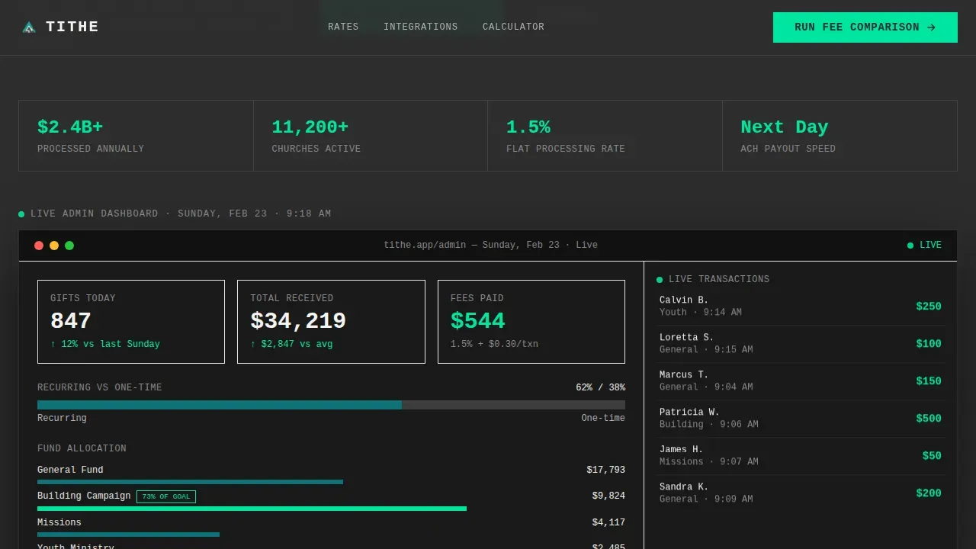Click the yellow window dot
The height and width of the screenshot is (549, 976).
pos(54,246)
